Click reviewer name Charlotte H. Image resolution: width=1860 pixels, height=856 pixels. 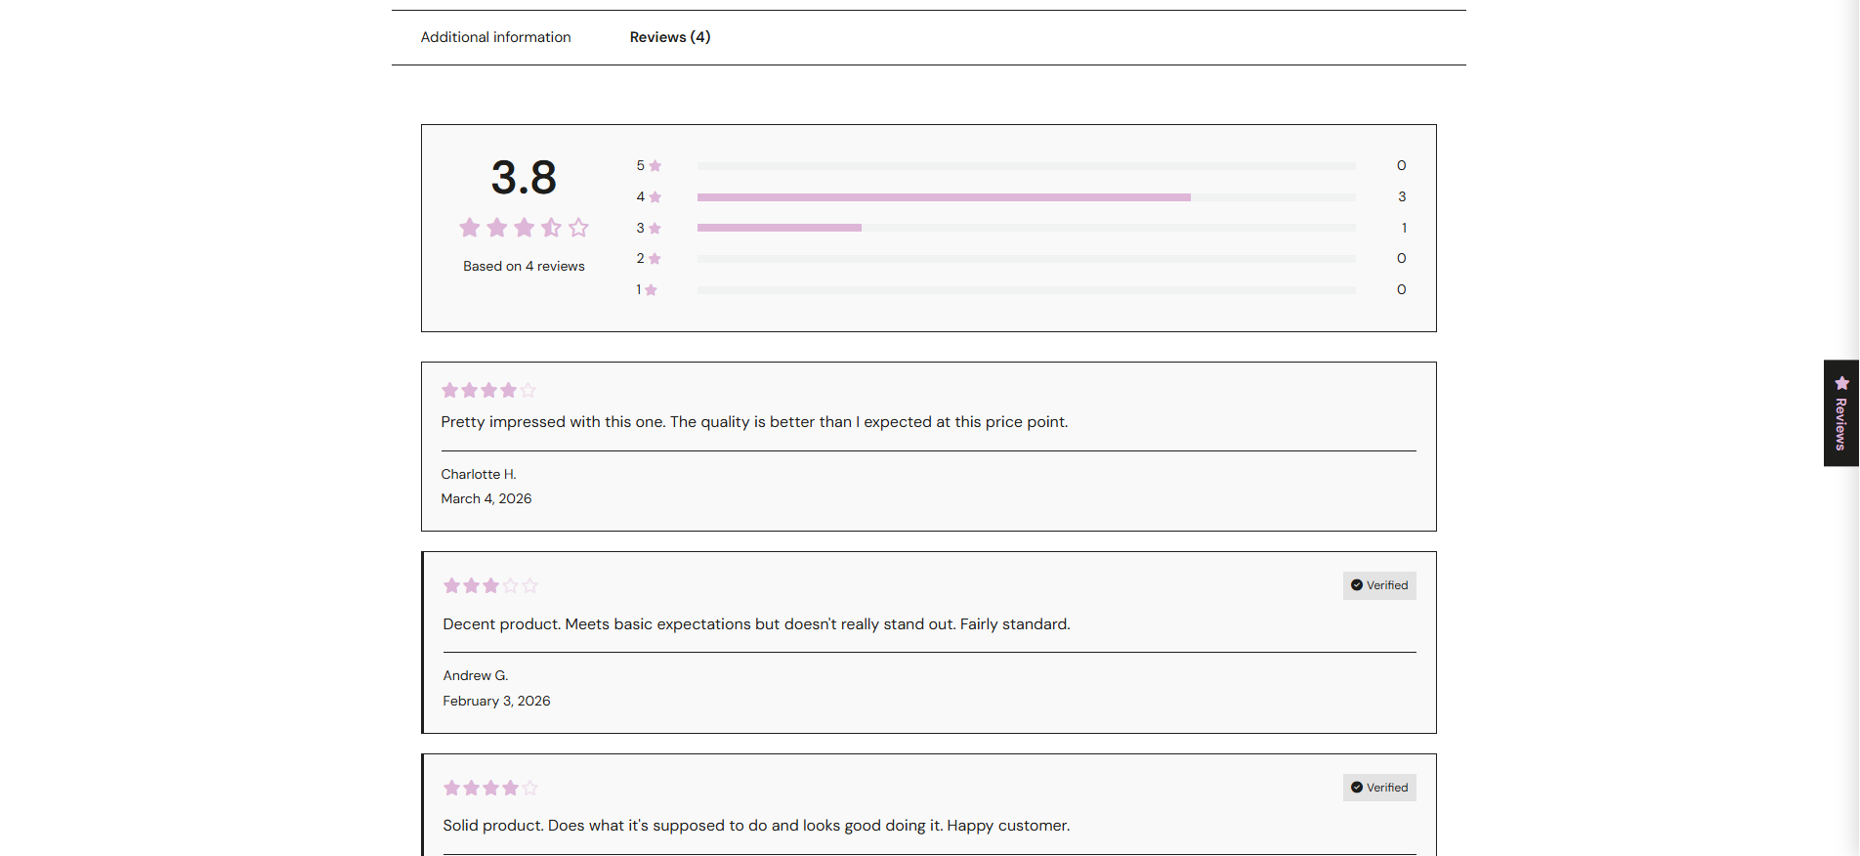[x=479, y=474]
